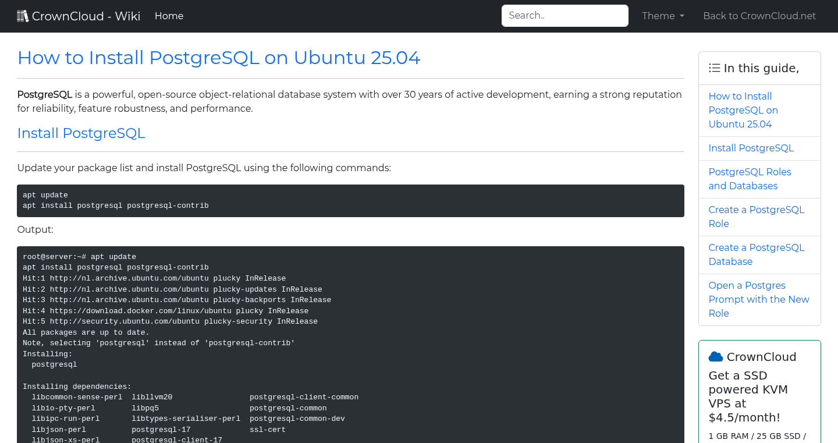Click the list icon beside In this guide
This screenshot has height=443, width=838.
(x=715, y=68)
